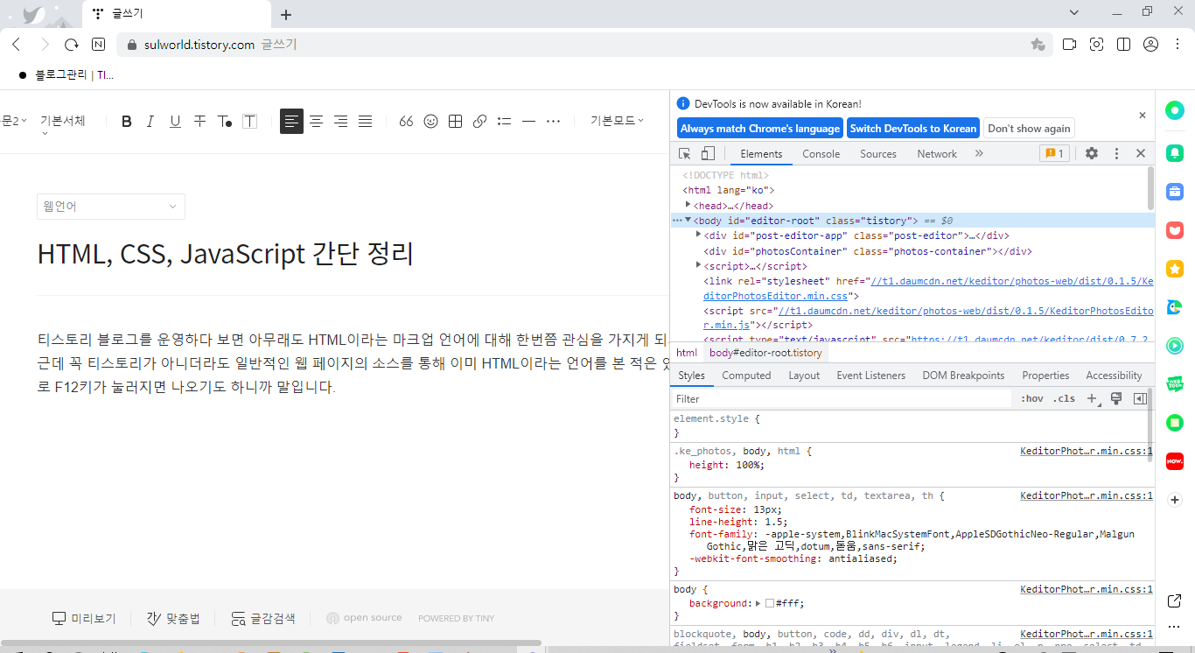Switch to the Console tab
Image resolution: width=1195 pixels, height=653 pixels.
(821, 154)
